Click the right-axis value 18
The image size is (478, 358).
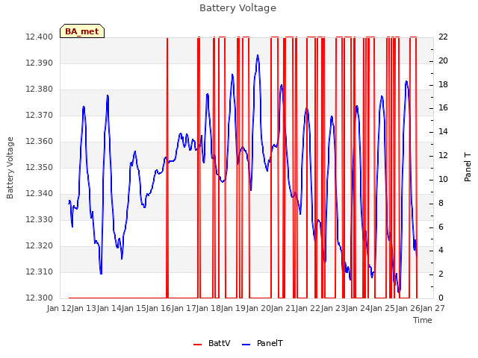pos(443,84)
